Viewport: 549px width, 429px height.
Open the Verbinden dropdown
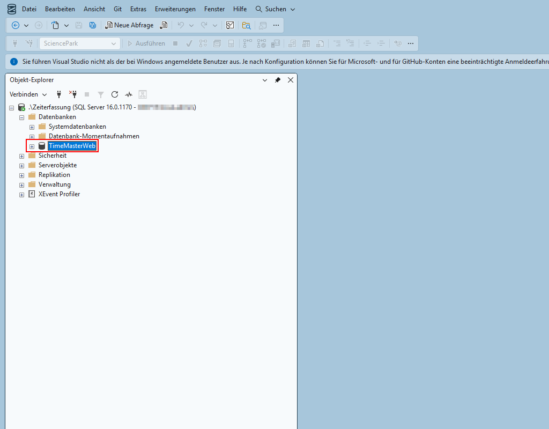(28, 94)
